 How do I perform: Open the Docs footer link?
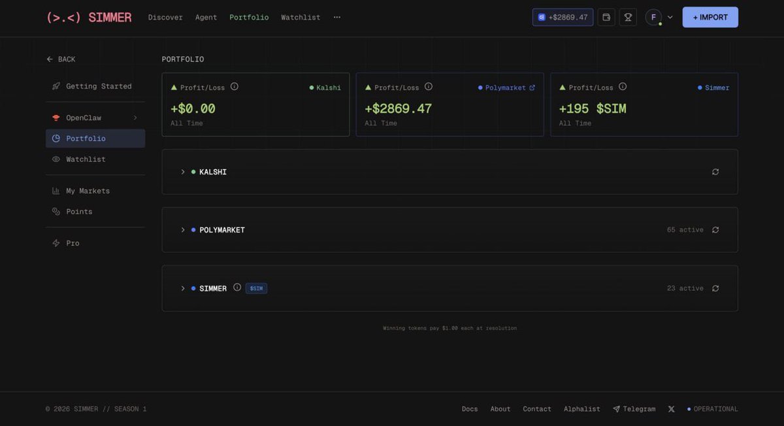click(470, 409)
